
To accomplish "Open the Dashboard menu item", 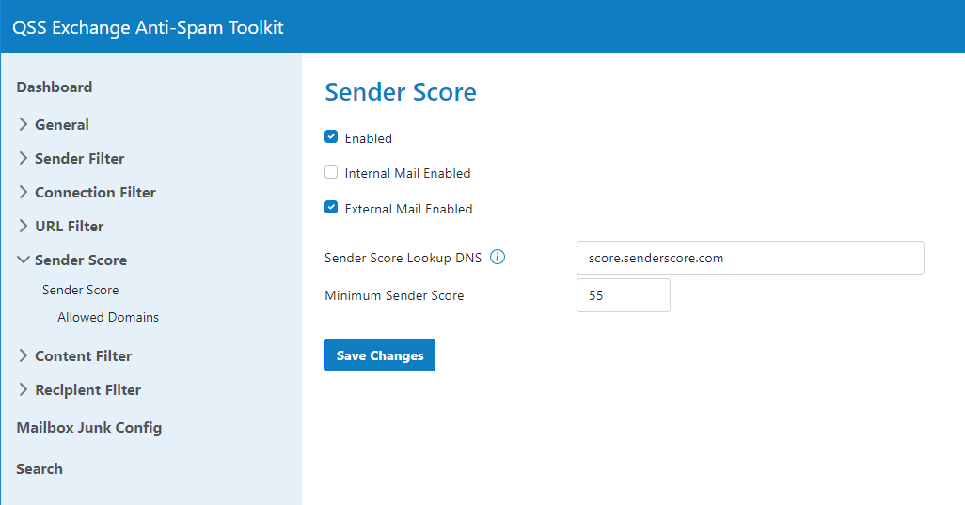I will [x=55, y=87].
